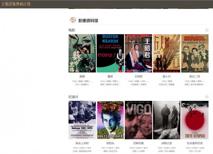Click the 王昭君 film title link
Viewport: 213px width, 154px height.
coord(138,76)
